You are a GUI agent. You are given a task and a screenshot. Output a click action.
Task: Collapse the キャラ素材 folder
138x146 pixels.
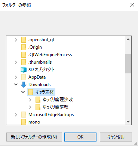(23, 92)
